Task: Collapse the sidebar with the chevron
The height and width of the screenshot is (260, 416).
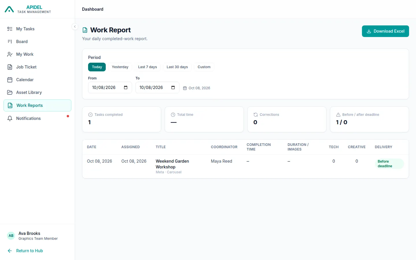Action: click(75, 27)
